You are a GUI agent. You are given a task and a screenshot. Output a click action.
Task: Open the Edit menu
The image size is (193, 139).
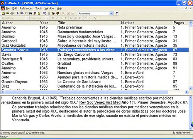15,8
